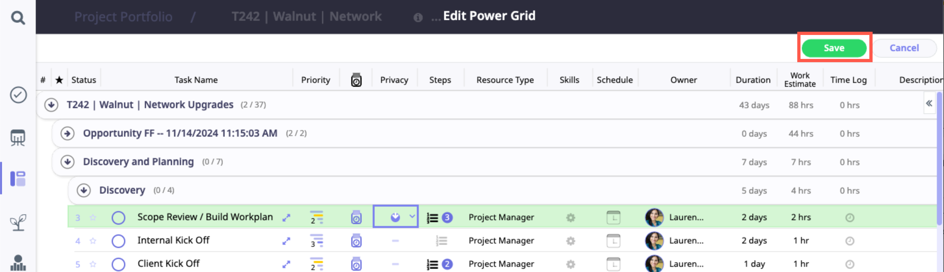944x272 pixels.
Task: Open the checkmark tasks icon in sidebar
Action: pyautogui.click(x=18, y=95)
